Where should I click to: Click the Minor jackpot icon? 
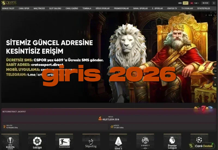(112, 127)
